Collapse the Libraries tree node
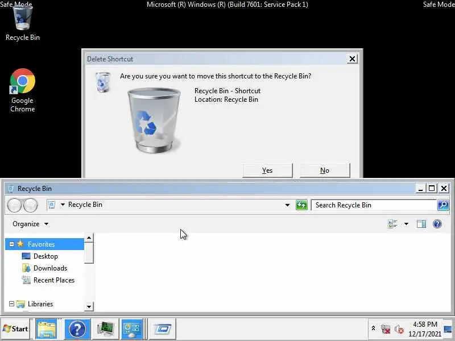The height and width of the screenshot is (341, 455). (11, 304)
